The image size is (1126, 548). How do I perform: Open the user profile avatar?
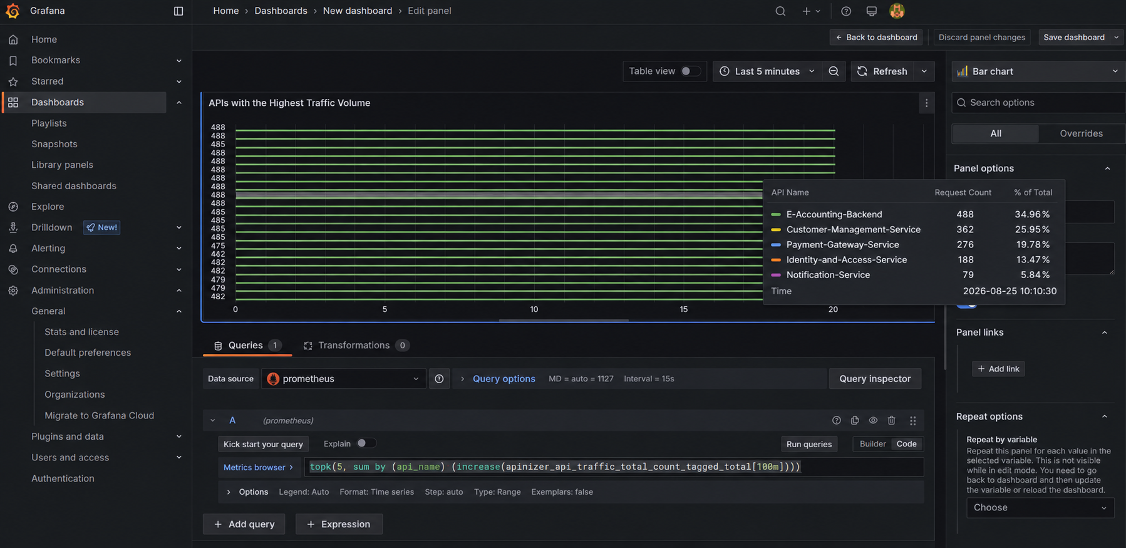point(897,11)
